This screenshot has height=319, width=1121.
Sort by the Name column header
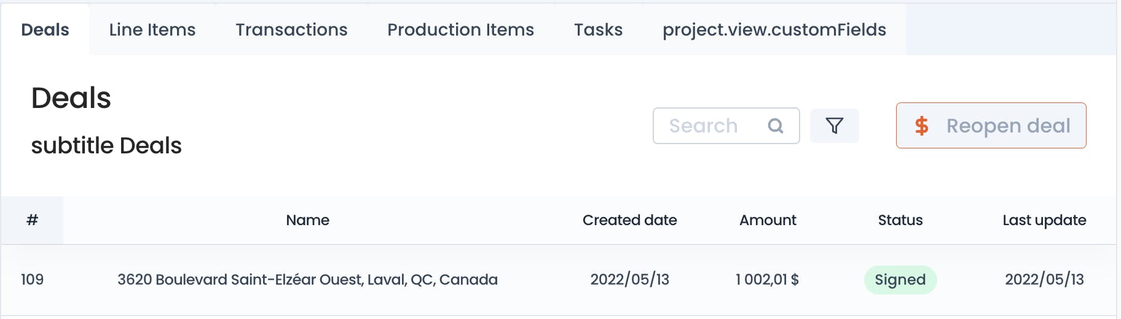(307, 220)
